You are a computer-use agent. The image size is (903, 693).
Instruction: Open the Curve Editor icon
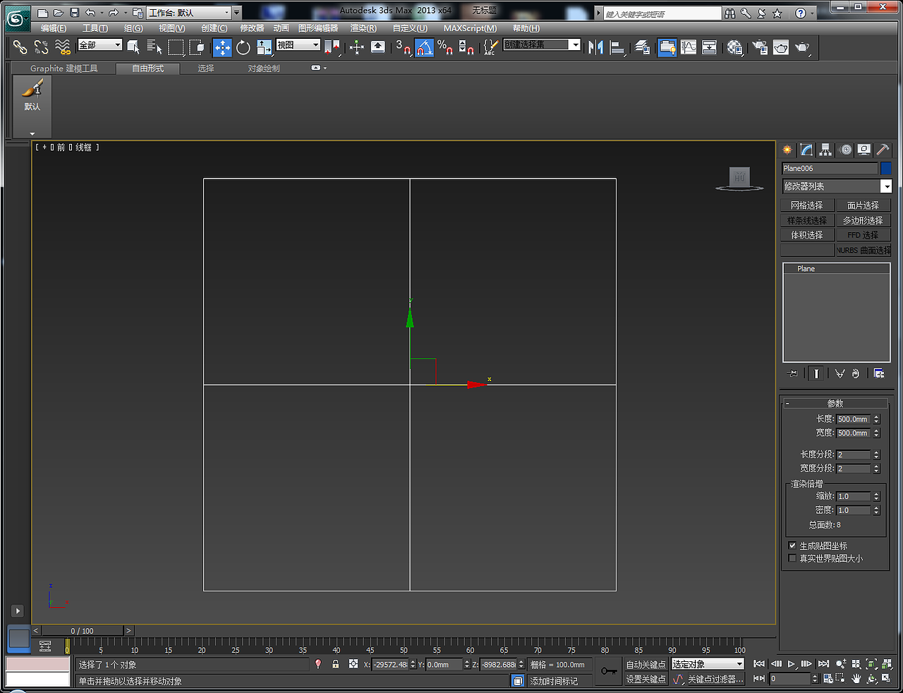click(689, 47)
